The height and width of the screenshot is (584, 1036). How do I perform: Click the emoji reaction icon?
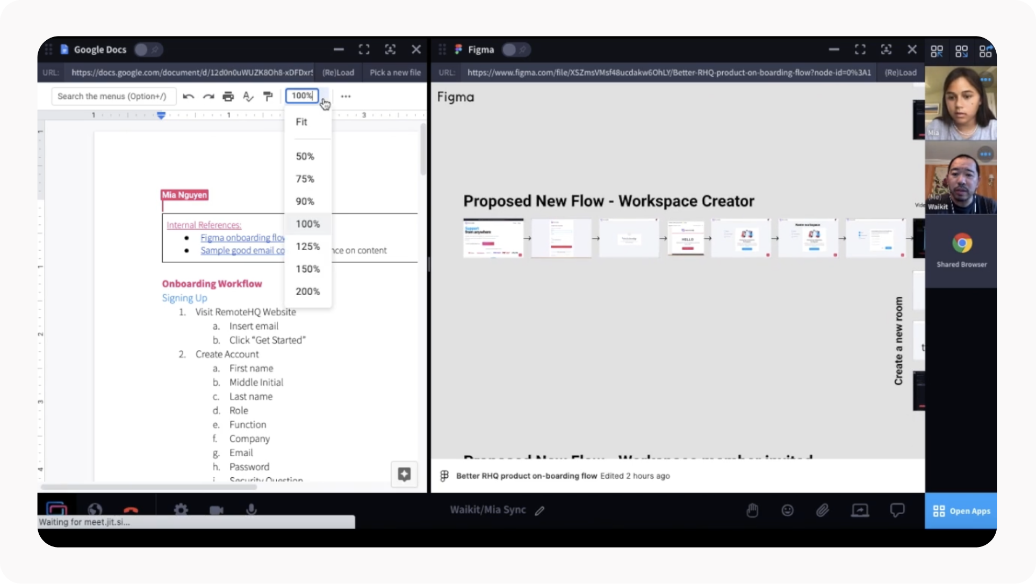tap(787, 510)
